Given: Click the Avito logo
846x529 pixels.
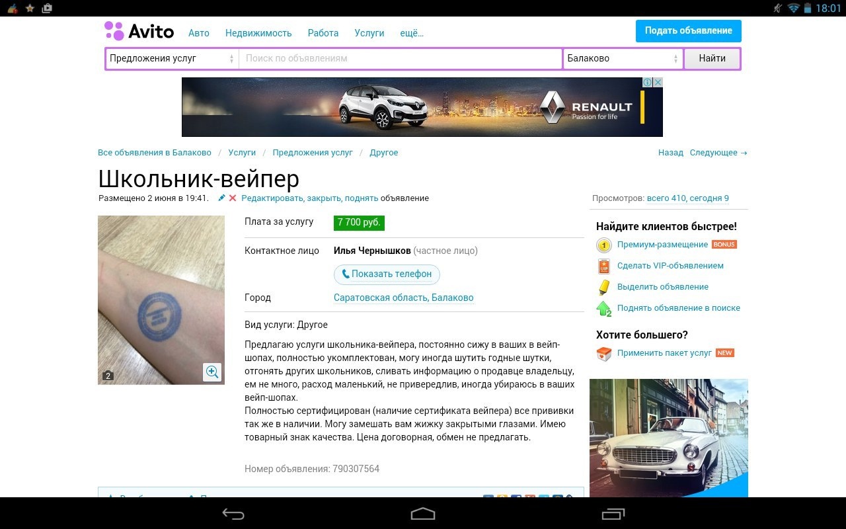Looking at the screenshot, I should tap(139, 31).
